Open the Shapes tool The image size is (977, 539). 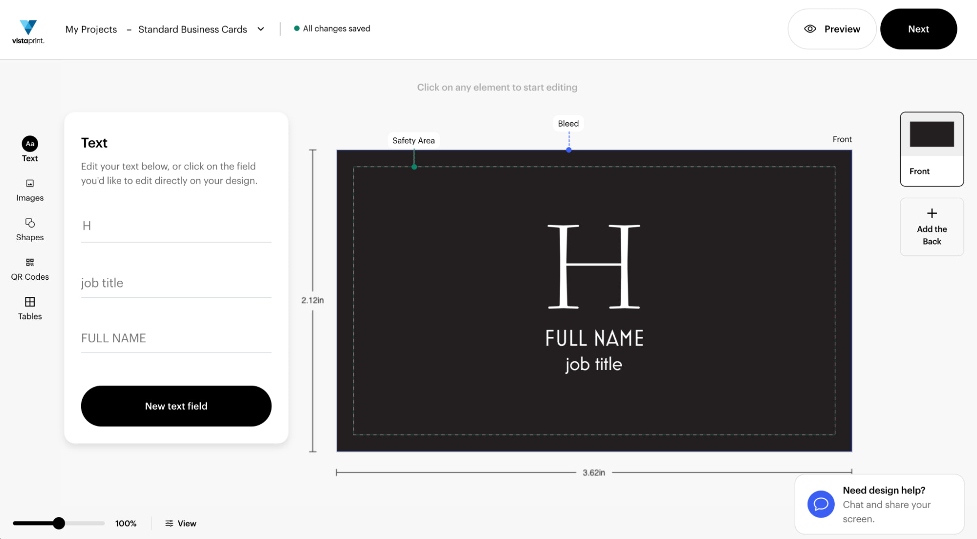[30, 229]
